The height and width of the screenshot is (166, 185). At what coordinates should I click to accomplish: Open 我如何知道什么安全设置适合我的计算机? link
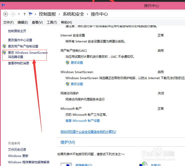click(x=88, y=132)
